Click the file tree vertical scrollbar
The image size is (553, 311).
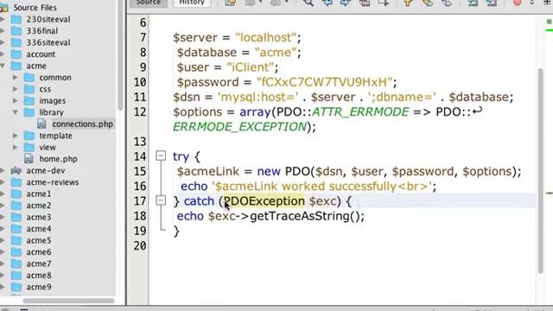coord(120,56)
